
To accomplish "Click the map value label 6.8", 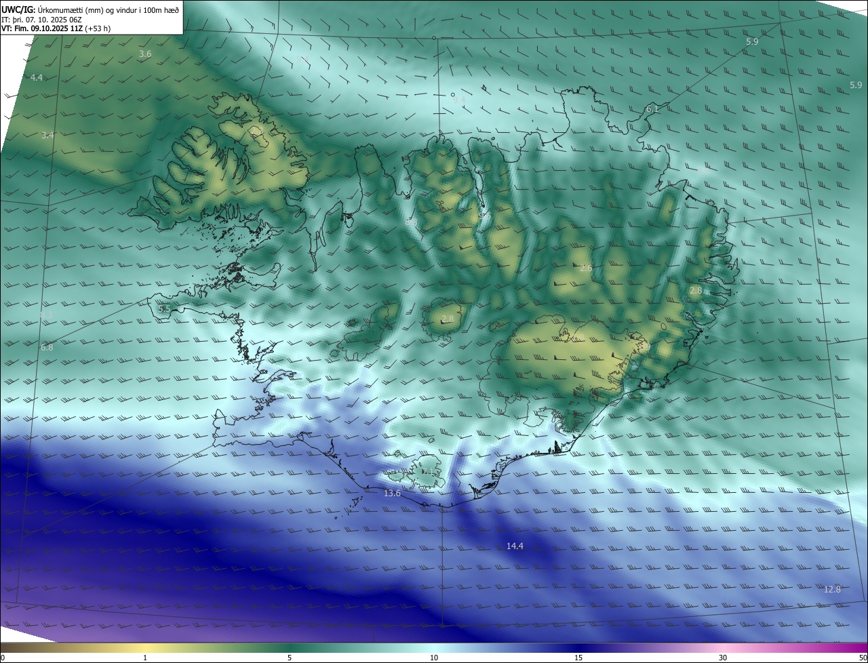I will (47, 348).
